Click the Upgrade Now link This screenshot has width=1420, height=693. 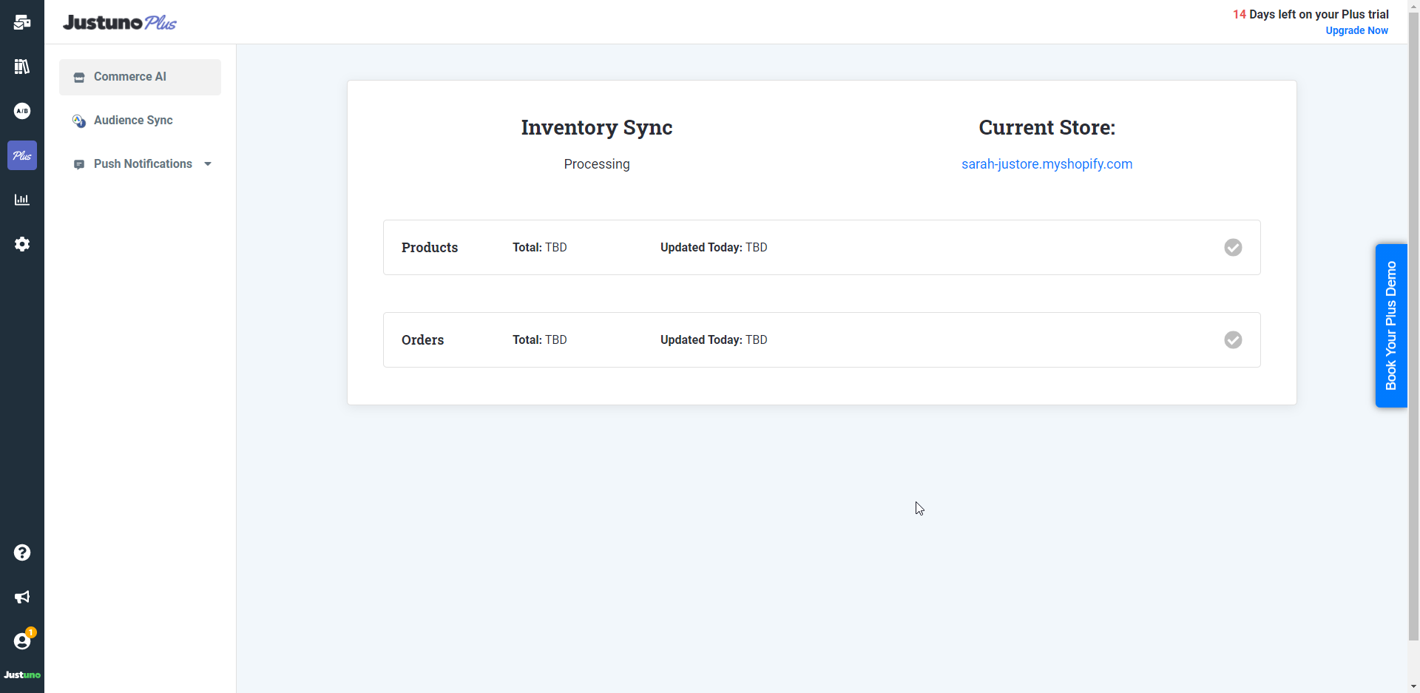[x=1357, y=30]
